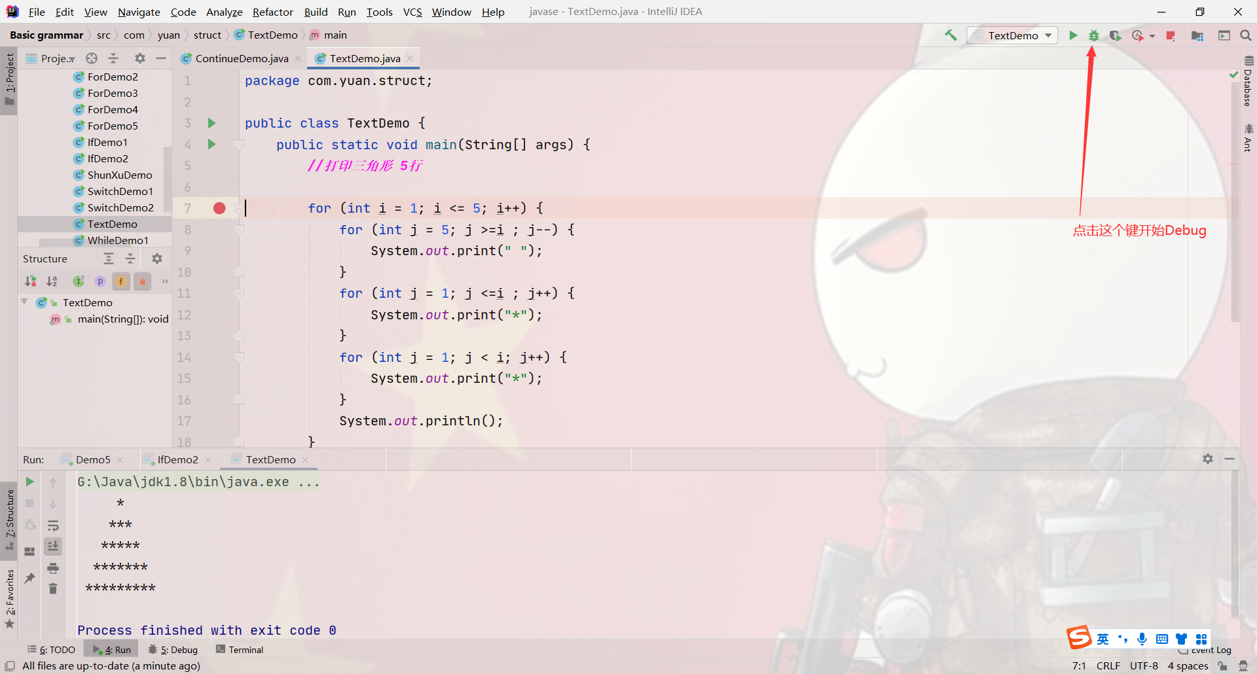1257x674 pixels.
Task: Open Search Everywhere magnifier
Action: pos(1245,35)
